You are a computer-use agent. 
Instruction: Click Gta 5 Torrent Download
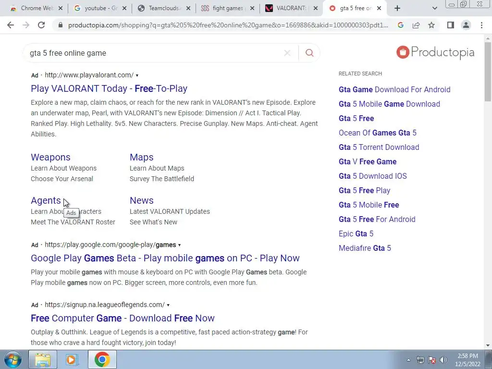click(x=379, y=147)
